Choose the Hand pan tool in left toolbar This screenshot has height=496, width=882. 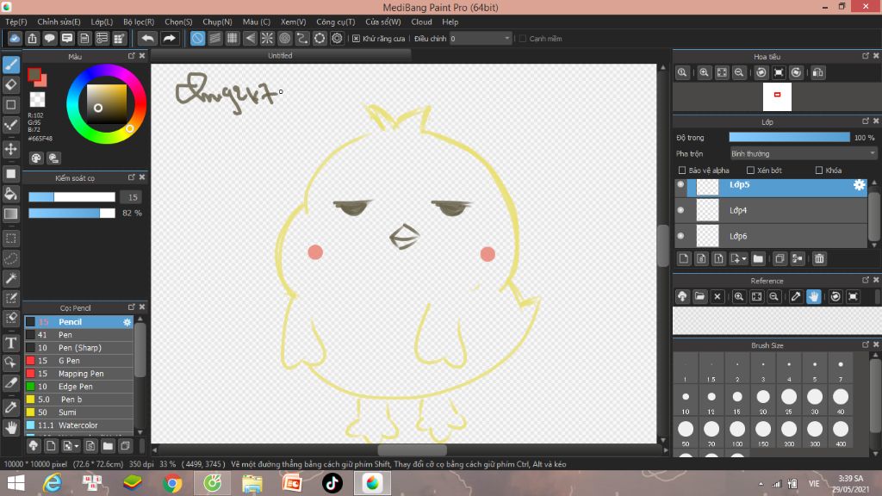[11, 427]
